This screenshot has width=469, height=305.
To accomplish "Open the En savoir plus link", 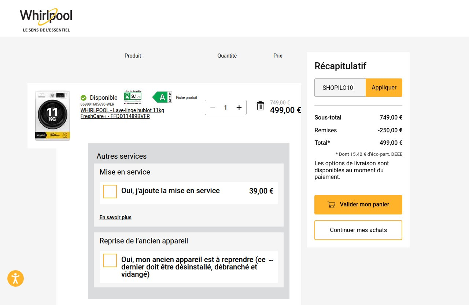I will coord(115,217).
